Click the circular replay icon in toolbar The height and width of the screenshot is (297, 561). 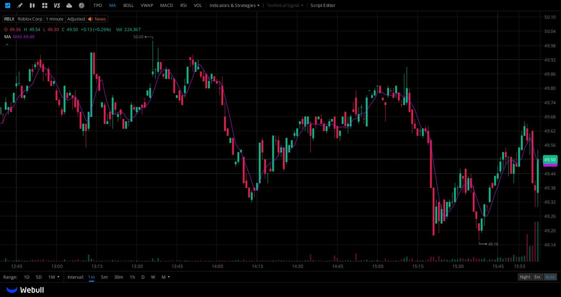[x=81, y=5]
